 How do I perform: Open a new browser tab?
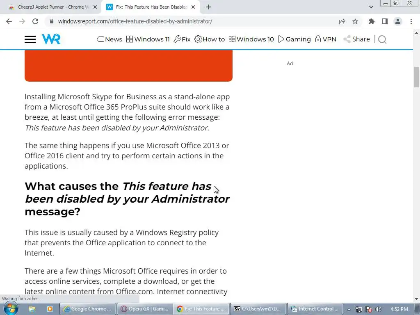[209, 7]
